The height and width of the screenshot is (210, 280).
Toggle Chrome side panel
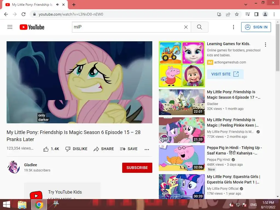point(256,14)
